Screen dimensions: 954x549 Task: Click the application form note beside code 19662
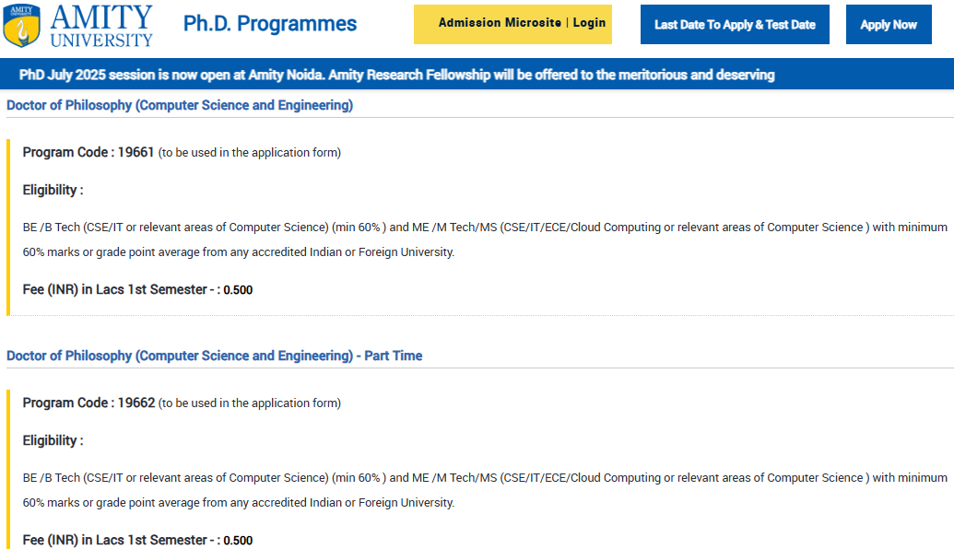[x=250, y=403]
